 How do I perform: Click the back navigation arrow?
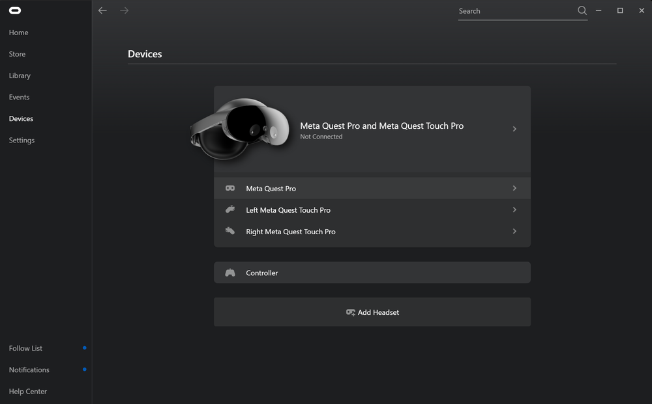102,10
